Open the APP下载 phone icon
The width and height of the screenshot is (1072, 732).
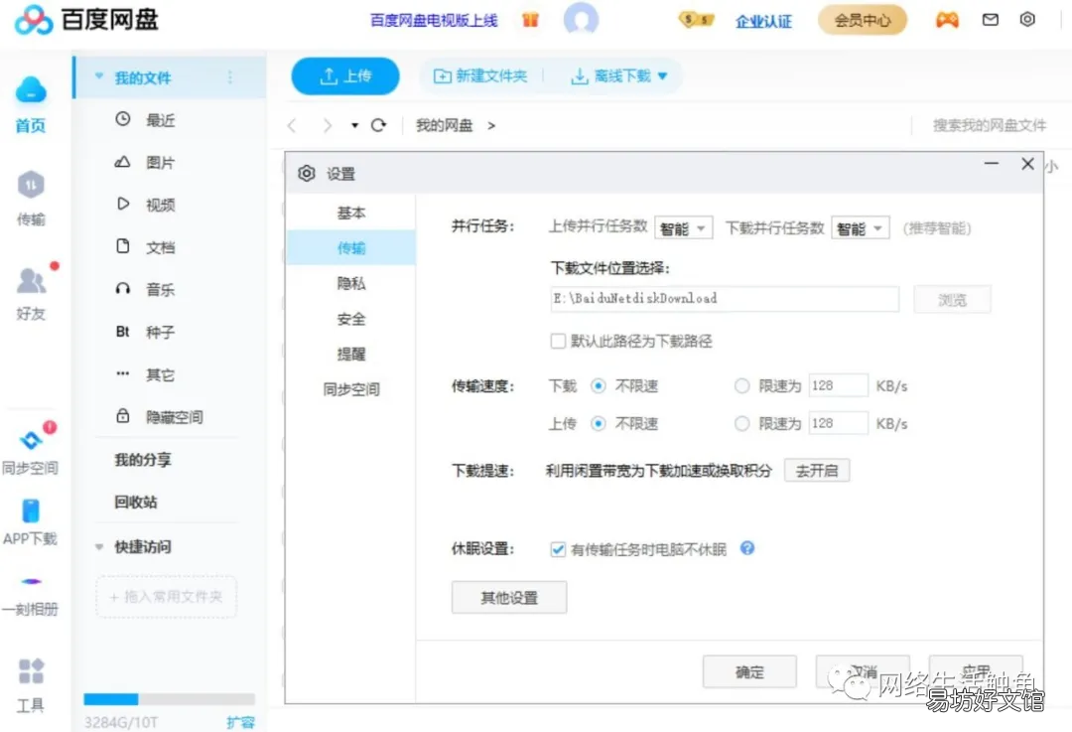coord(31,512)
